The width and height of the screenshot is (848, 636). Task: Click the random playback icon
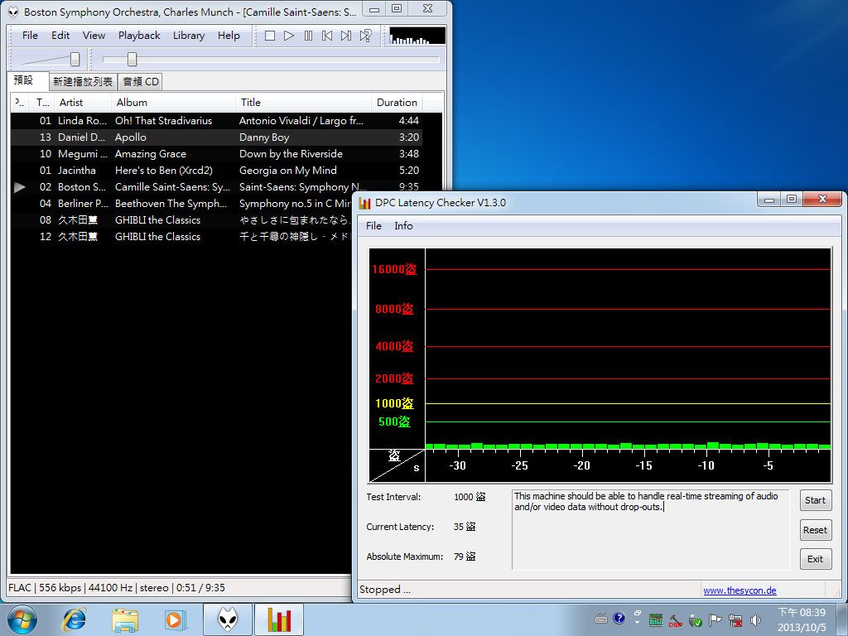(366, 36)
